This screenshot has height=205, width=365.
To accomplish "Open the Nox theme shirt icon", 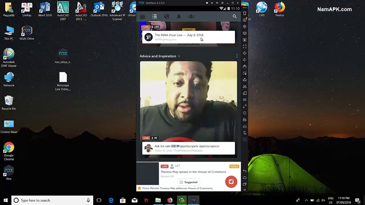I will coord(207,3).
